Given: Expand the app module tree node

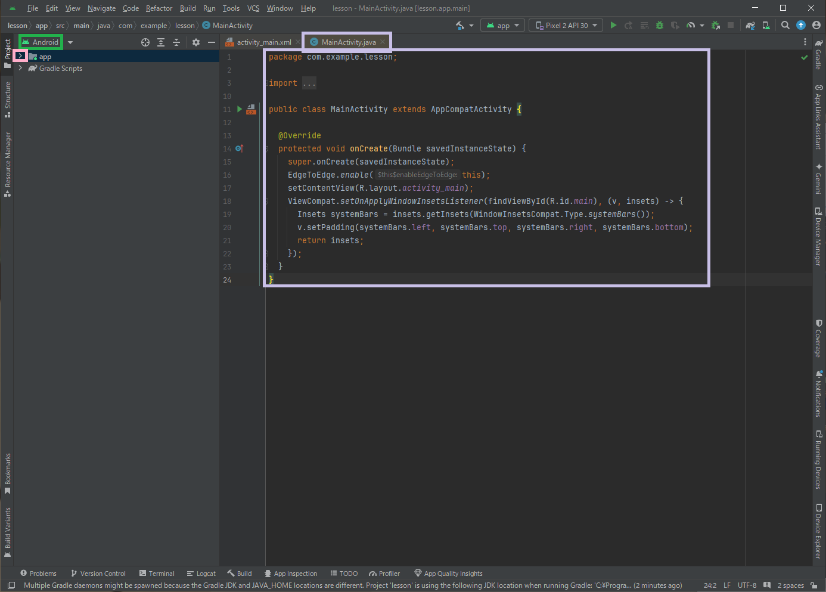Looking at the screenshot, I should point(20,56).
